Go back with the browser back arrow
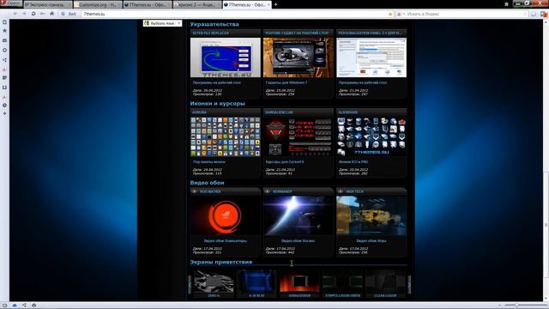 [15, 14]
